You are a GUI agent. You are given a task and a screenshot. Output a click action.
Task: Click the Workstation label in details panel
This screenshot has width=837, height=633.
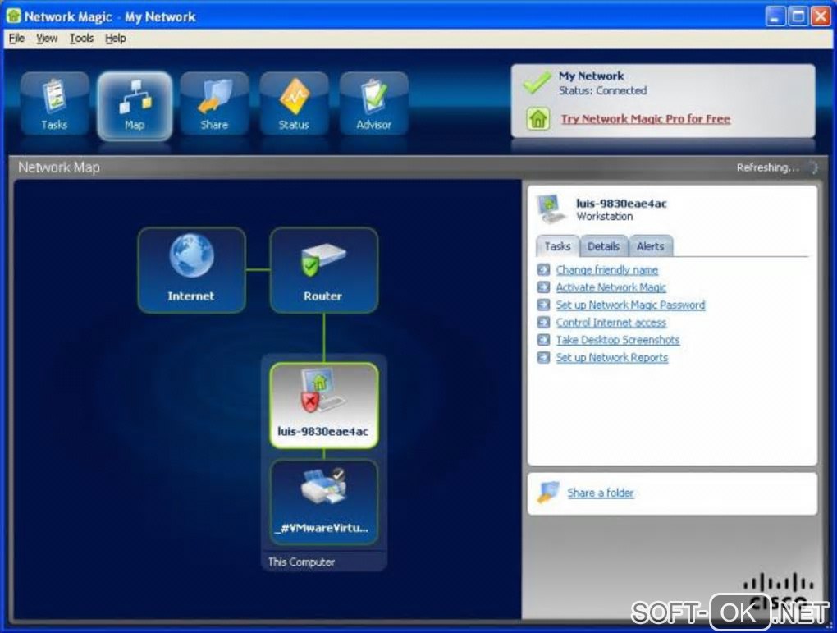604,217
